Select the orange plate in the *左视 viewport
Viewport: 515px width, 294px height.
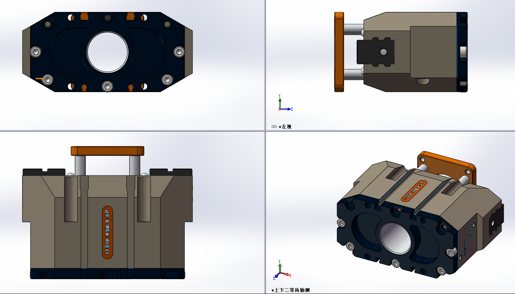[339, 52]
